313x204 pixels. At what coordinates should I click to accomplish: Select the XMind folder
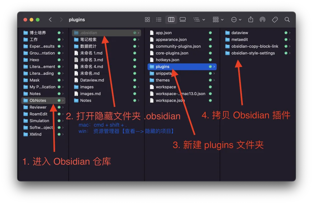point(43,134)
